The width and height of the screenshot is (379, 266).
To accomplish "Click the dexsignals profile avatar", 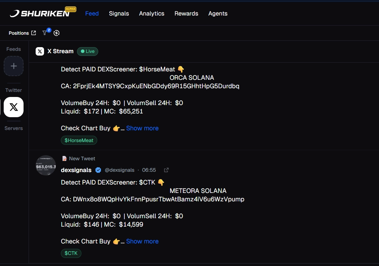I will pos(45,165).
